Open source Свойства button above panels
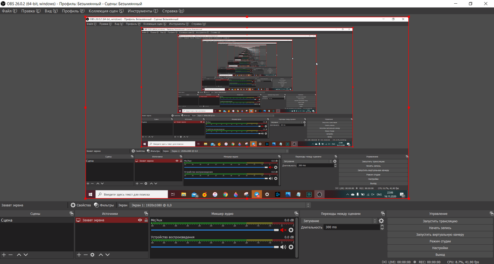Image resolution: width=494 pixels, height=264 pixels. 80,205
